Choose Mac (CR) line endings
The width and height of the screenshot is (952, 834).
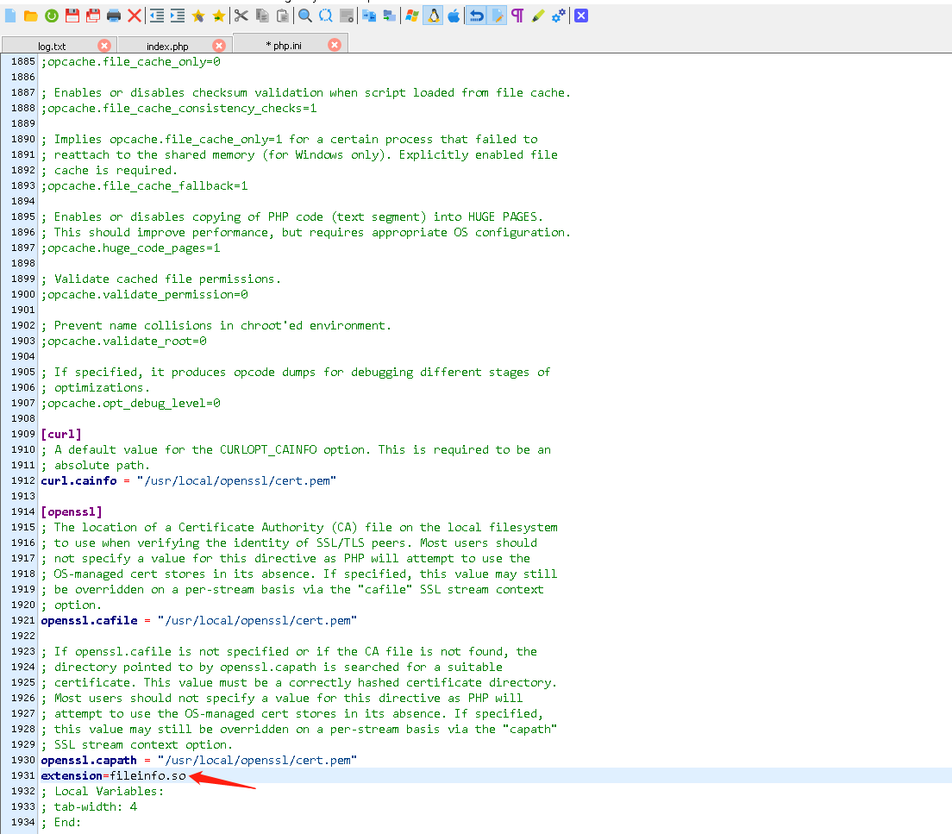click(454, 15)
